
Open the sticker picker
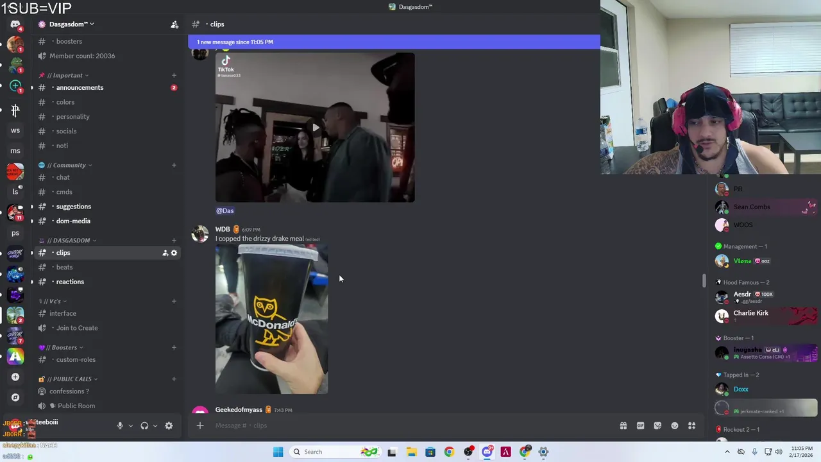coord(657,425)
